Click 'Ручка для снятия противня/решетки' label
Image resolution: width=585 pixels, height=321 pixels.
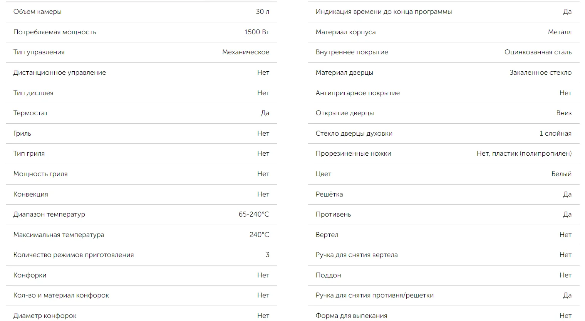[375, 295]
